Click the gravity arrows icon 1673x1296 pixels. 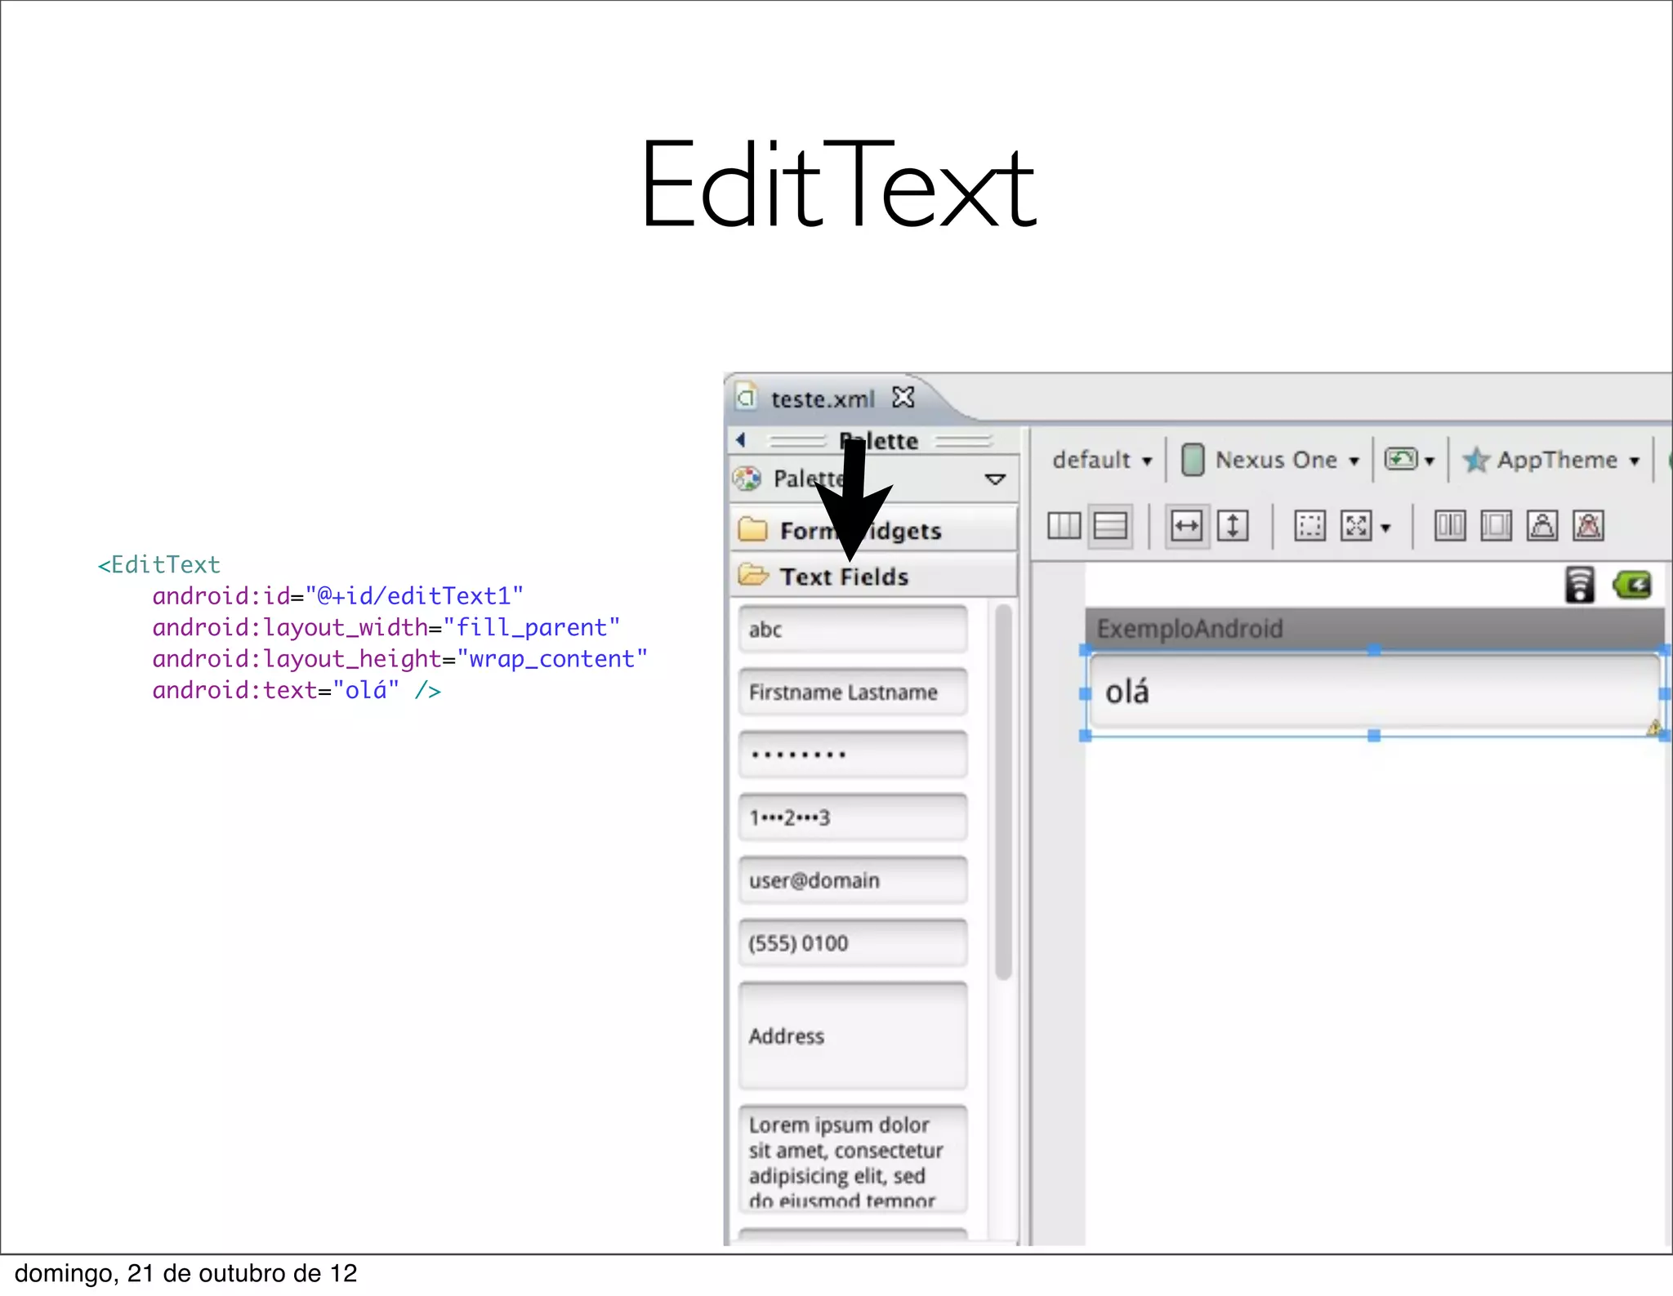point(1357,526)
